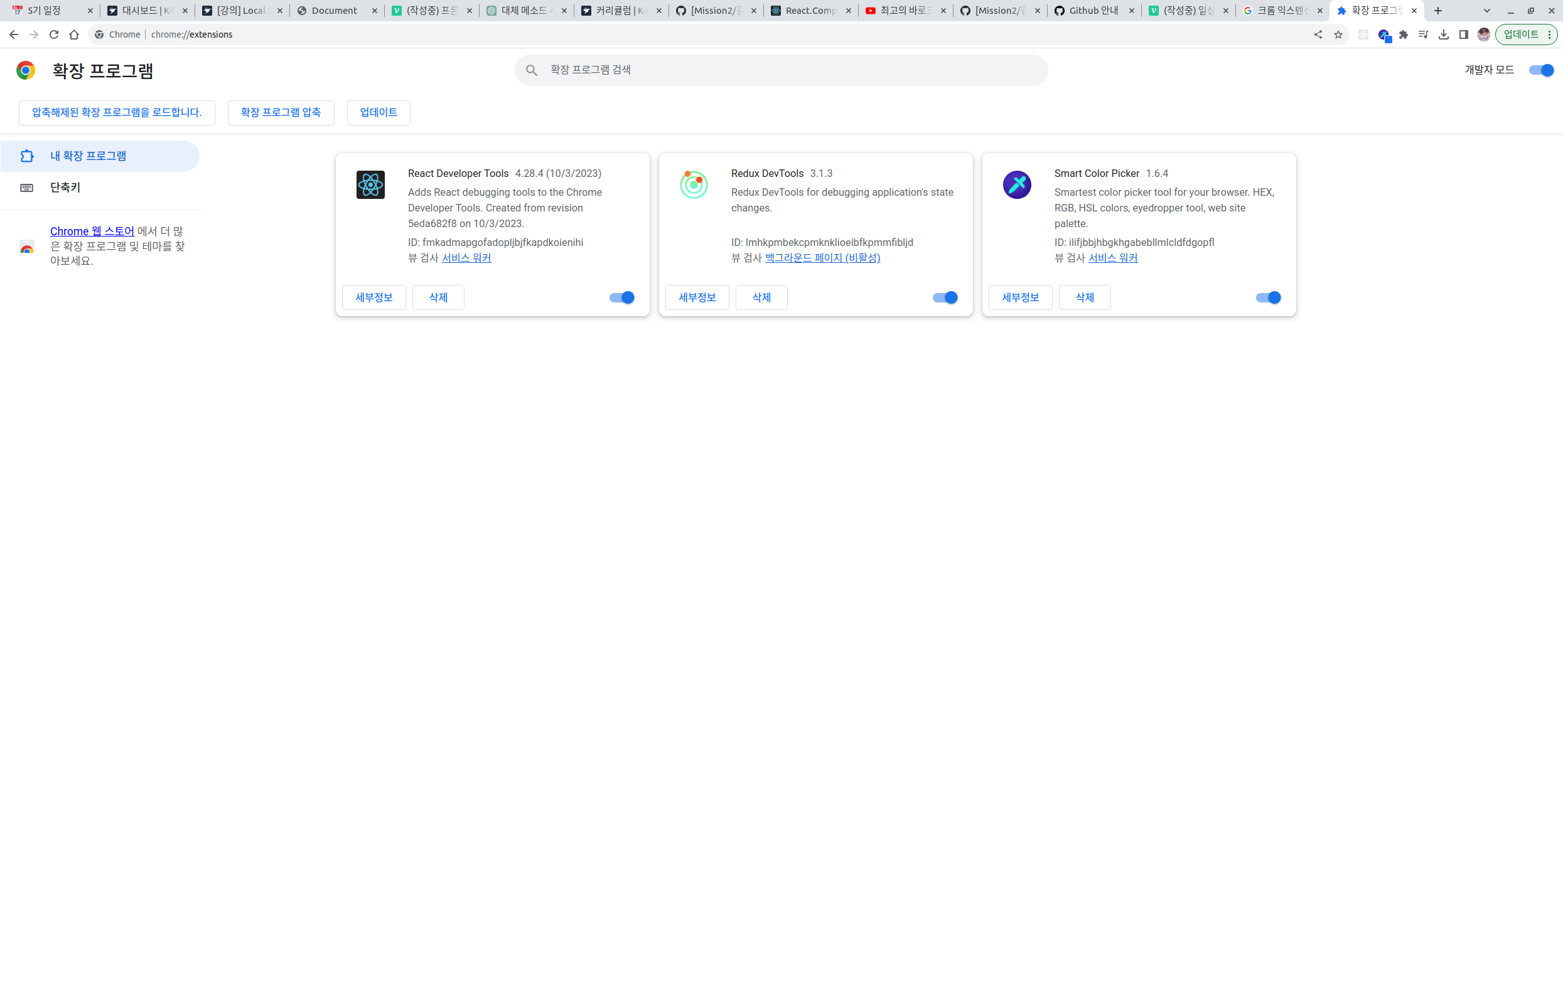Image resolution: width=1563 pixels, height=987 pixels.
Task: Click the Chrome Web Store rainbow icon
Action: pos(26,247)
